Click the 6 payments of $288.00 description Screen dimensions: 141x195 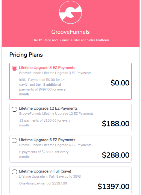coord(44,154)
